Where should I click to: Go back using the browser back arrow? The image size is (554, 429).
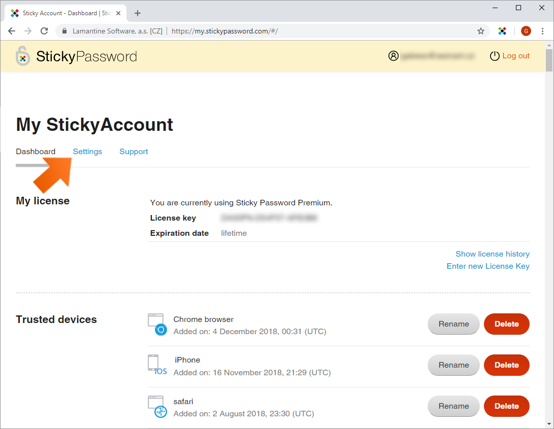click(12, 31)
